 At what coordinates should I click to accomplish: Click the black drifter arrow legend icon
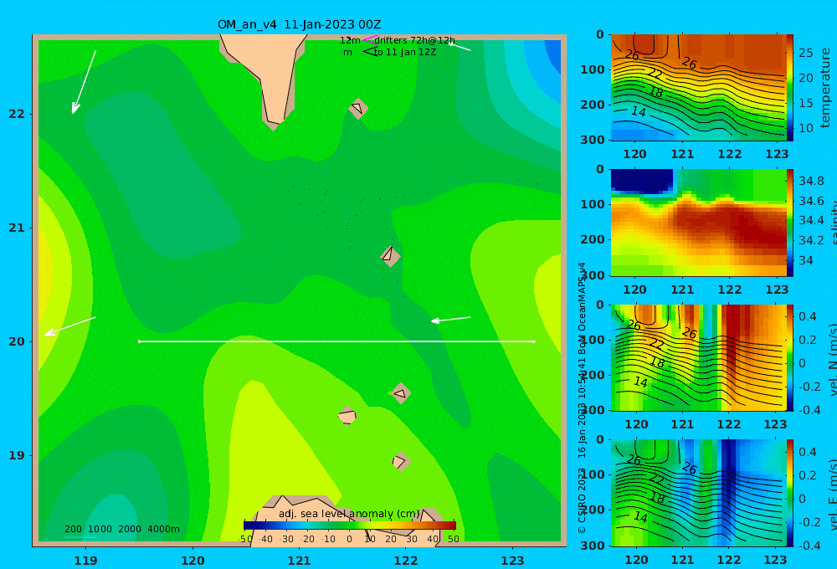click(370, 52)
